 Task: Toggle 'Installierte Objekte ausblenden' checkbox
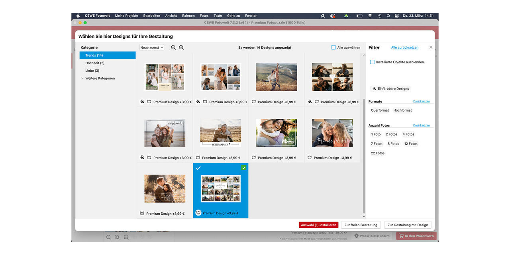coord(372,62)
